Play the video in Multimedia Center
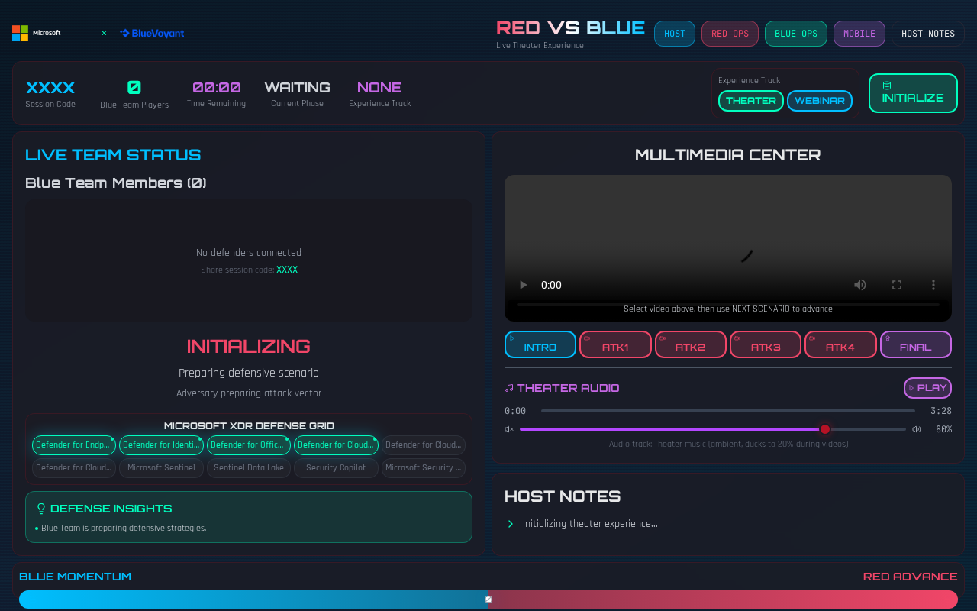This screenshot has height=611, width=977. [x=524, y=285]
